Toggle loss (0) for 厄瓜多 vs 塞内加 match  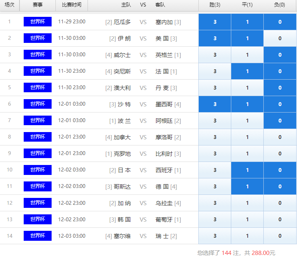(x=280, y=22)
